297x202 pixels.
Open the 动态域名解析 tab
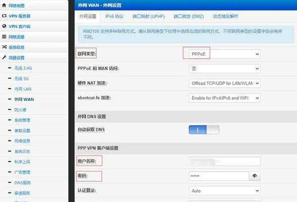225,17
